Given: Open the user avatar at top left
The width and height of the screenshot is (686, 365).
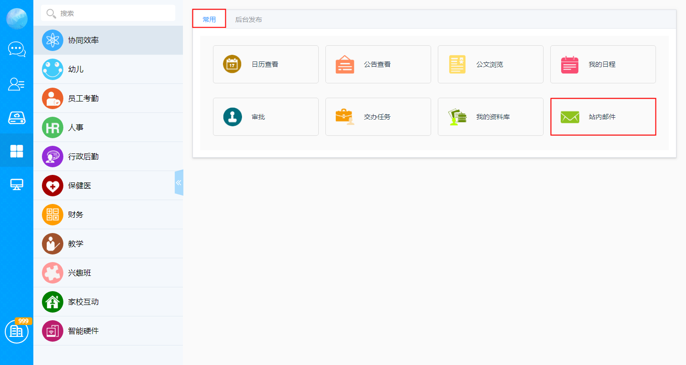Looking at the screenshot, I should point(17,19).
